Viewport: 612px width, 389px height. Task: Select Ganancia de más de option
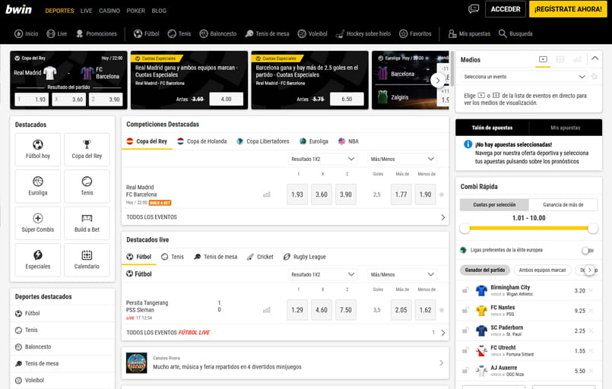point(563,204)
